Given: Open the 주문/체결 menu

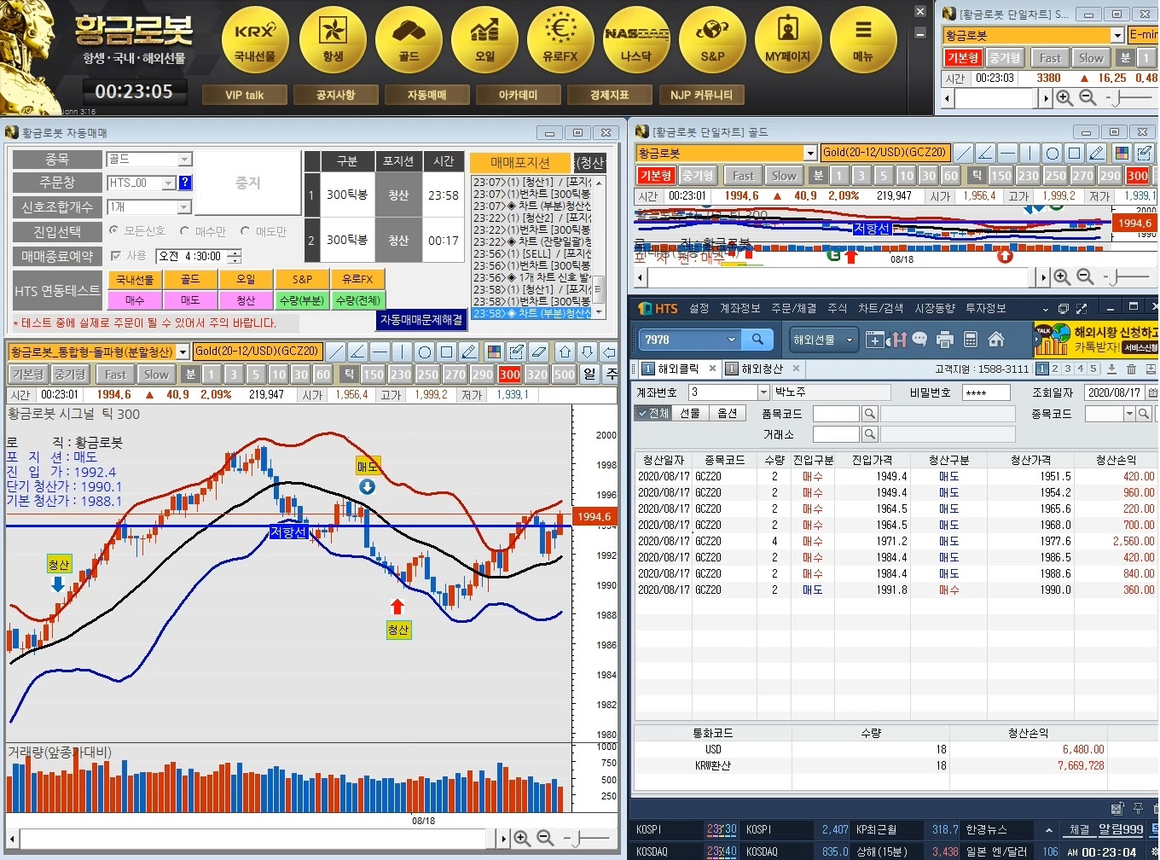Looking at the screenshot, I should [x=793, y=308].
